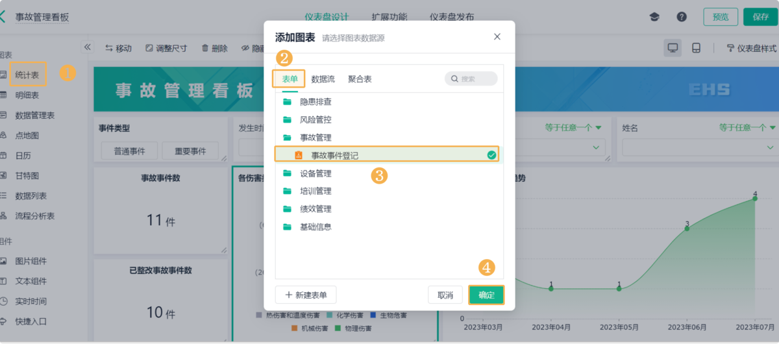The height and width of the screenshot is (344, 779).
Task: Open the help question mark icon
Action: tap(682, 17)
